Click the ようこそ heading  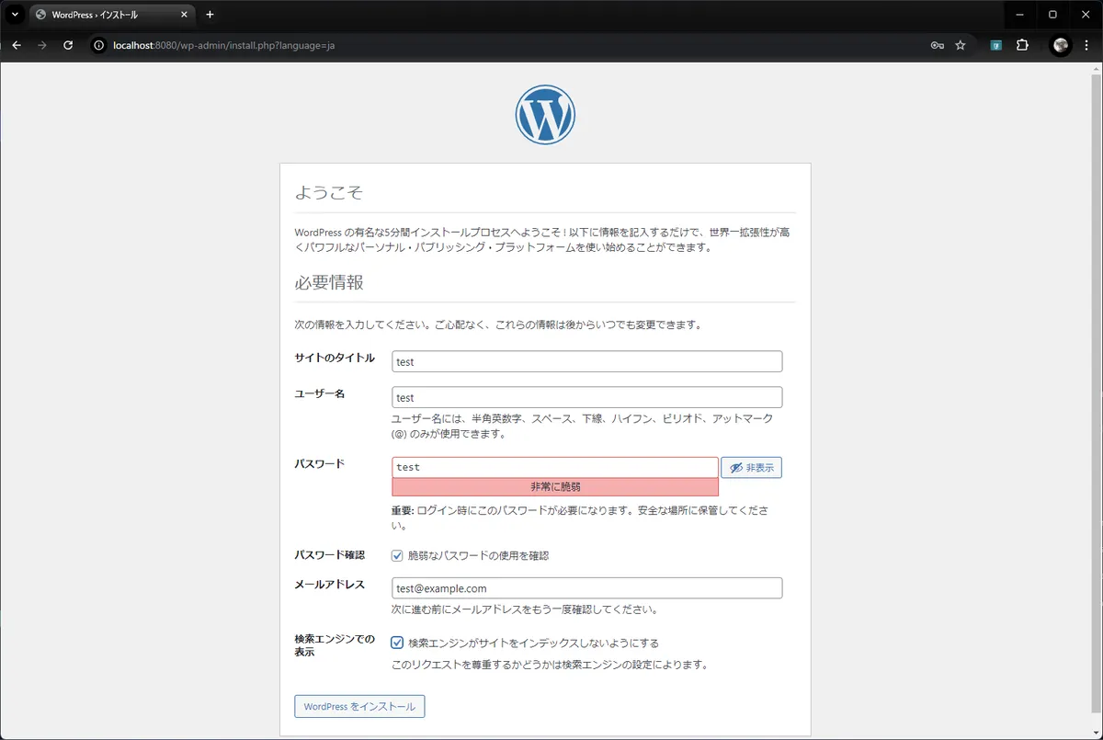tap(329, 192)
